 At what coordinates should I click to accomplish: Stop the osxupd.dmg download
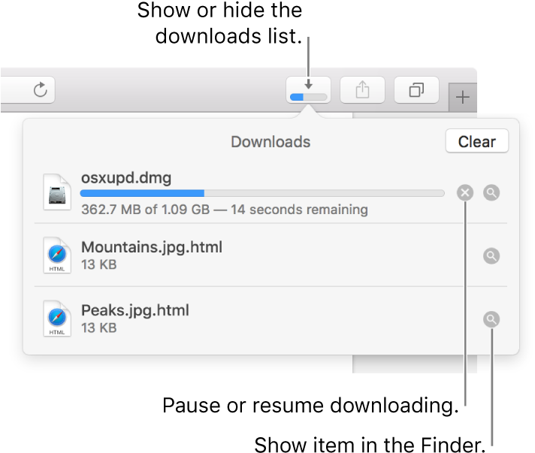[465, 193]
